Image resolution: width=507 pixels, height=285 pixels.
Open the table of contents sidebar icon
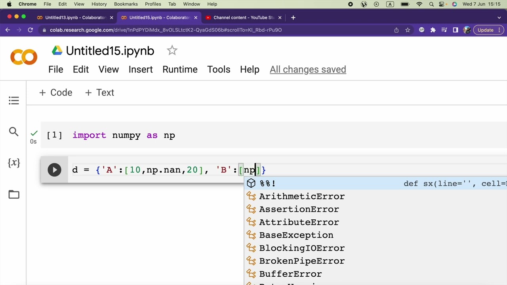pos(14,101)
